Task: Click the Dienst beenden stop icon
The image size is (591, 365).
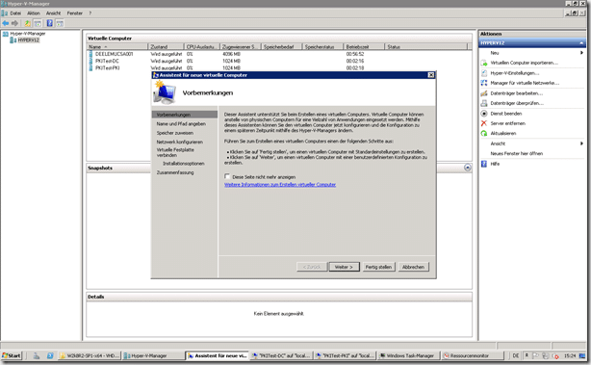Action: pos(484,113)
